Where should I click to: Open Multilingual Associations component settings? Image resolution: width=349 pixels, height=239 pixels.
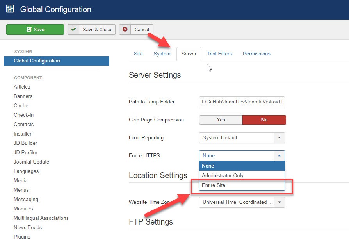[41, 218]
